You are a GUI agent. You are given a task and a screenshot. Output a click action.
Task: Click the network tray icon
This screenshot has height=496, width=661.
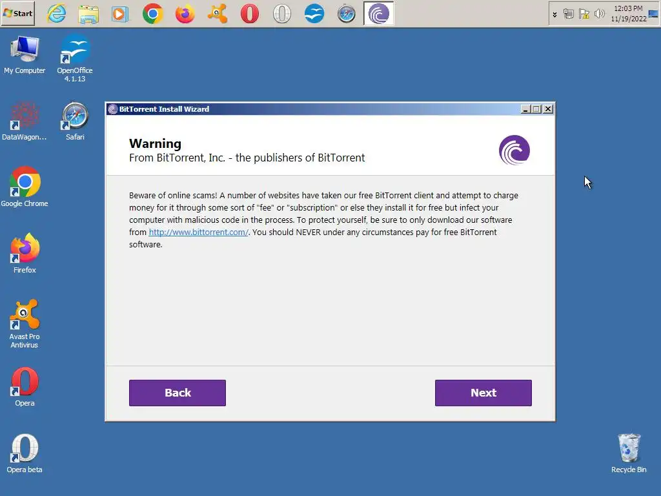(569, 14)
